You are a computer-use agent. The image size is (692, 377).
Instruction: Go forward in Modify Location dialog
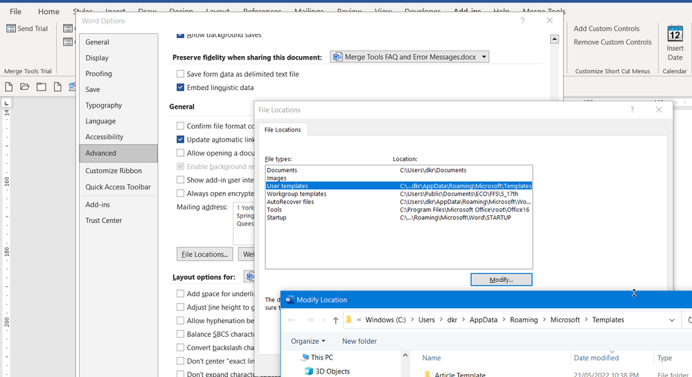pos(310,320)
